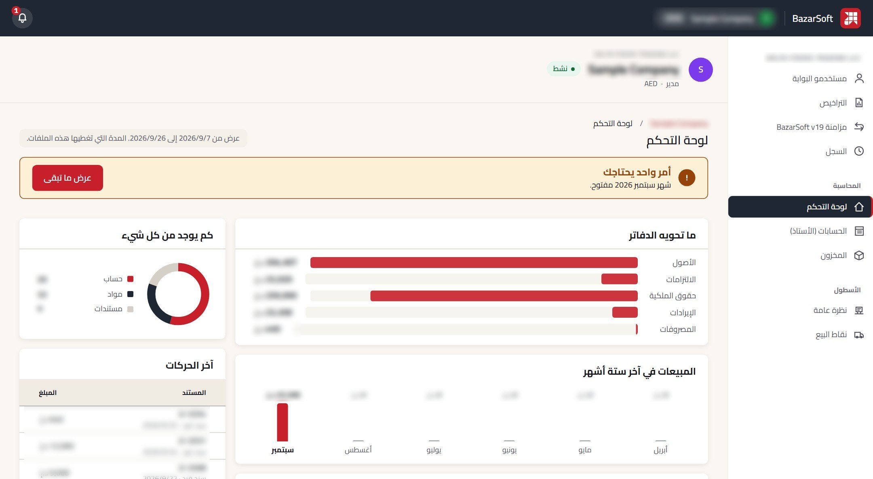Screen dimensions: 873x479
Task: Click the purple S company avatar
Action: [x=700, y=70]
